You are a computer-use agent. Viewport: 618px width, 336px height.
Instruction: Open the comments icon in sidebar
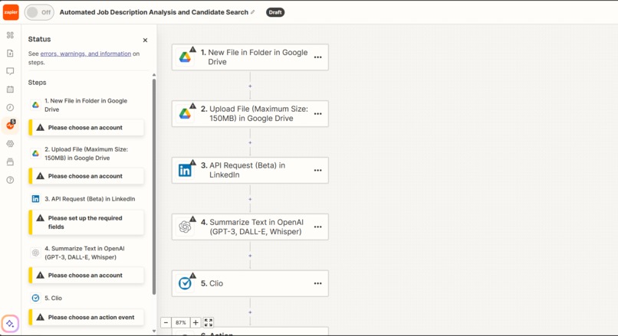(x=10, y=71)
